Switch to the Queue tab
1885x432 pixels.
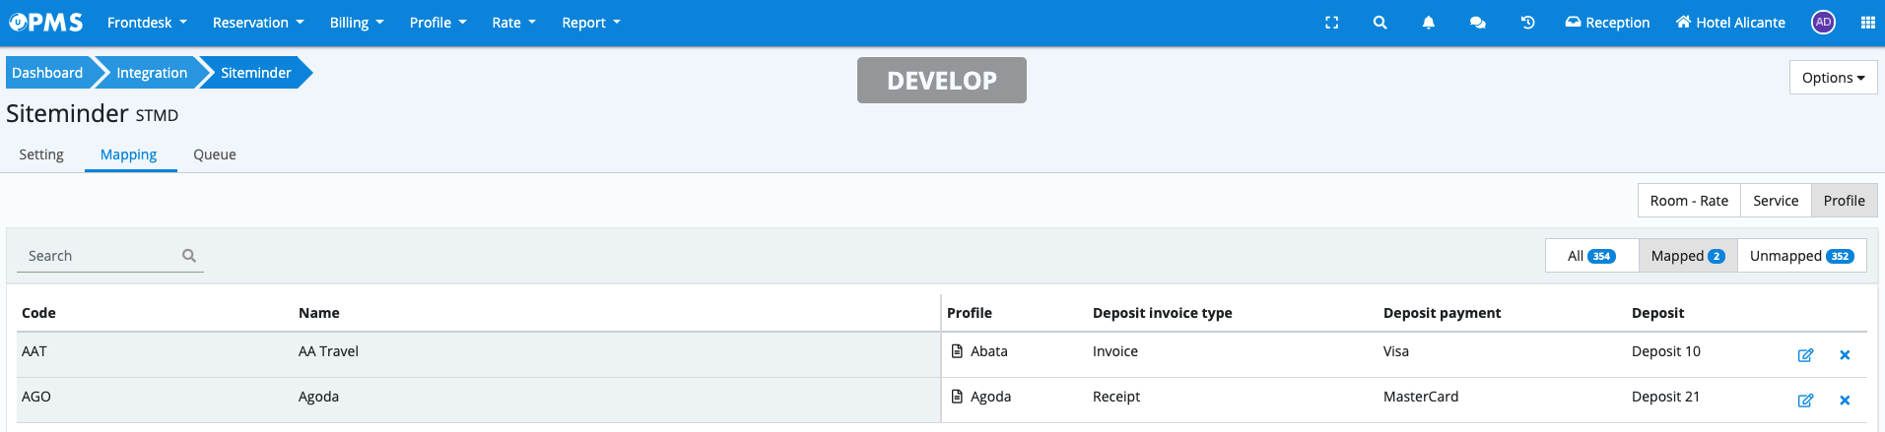click(x=215, y=154)
